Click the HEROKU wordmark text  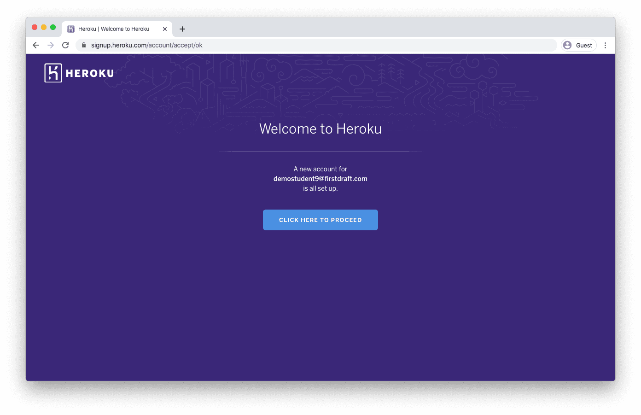pos(90,73)
